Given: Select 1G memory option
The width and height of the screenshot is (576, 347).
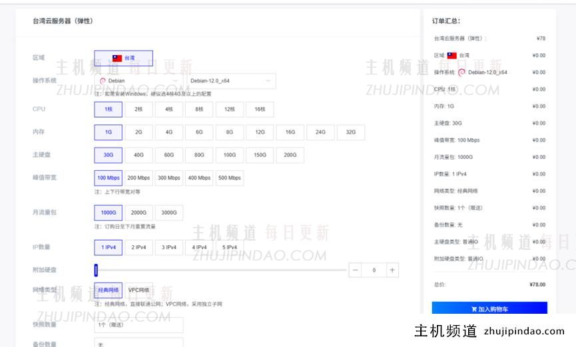Looking at the screenshot, I should (x=109, y=132).
